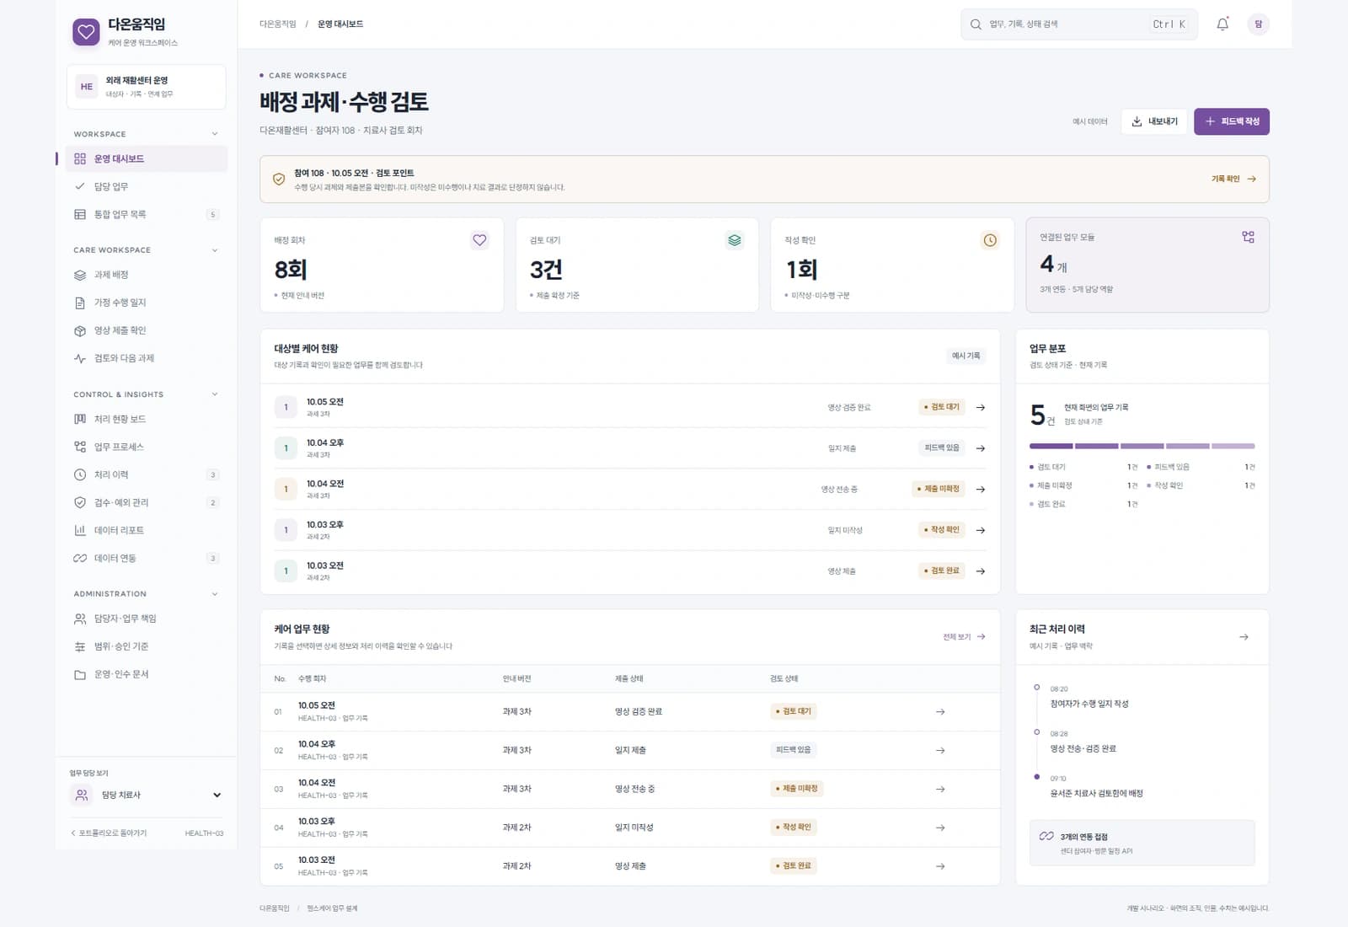Follow the 기록 확인 link
Screen dimensions: 1348x927
(x=1233, y=179)
